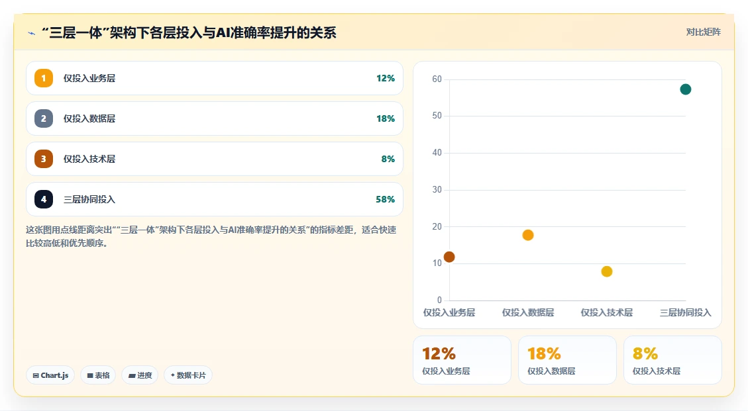Click the 12% value in first row
Viewport: 748px width, 411px height.
[x=386, y=78]
